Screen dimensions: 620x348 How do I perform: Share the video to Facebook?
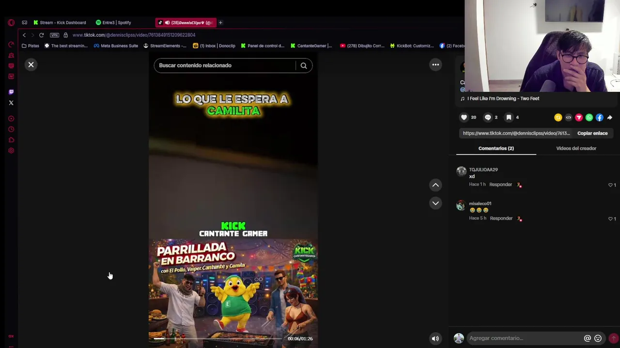pos(600,117)
